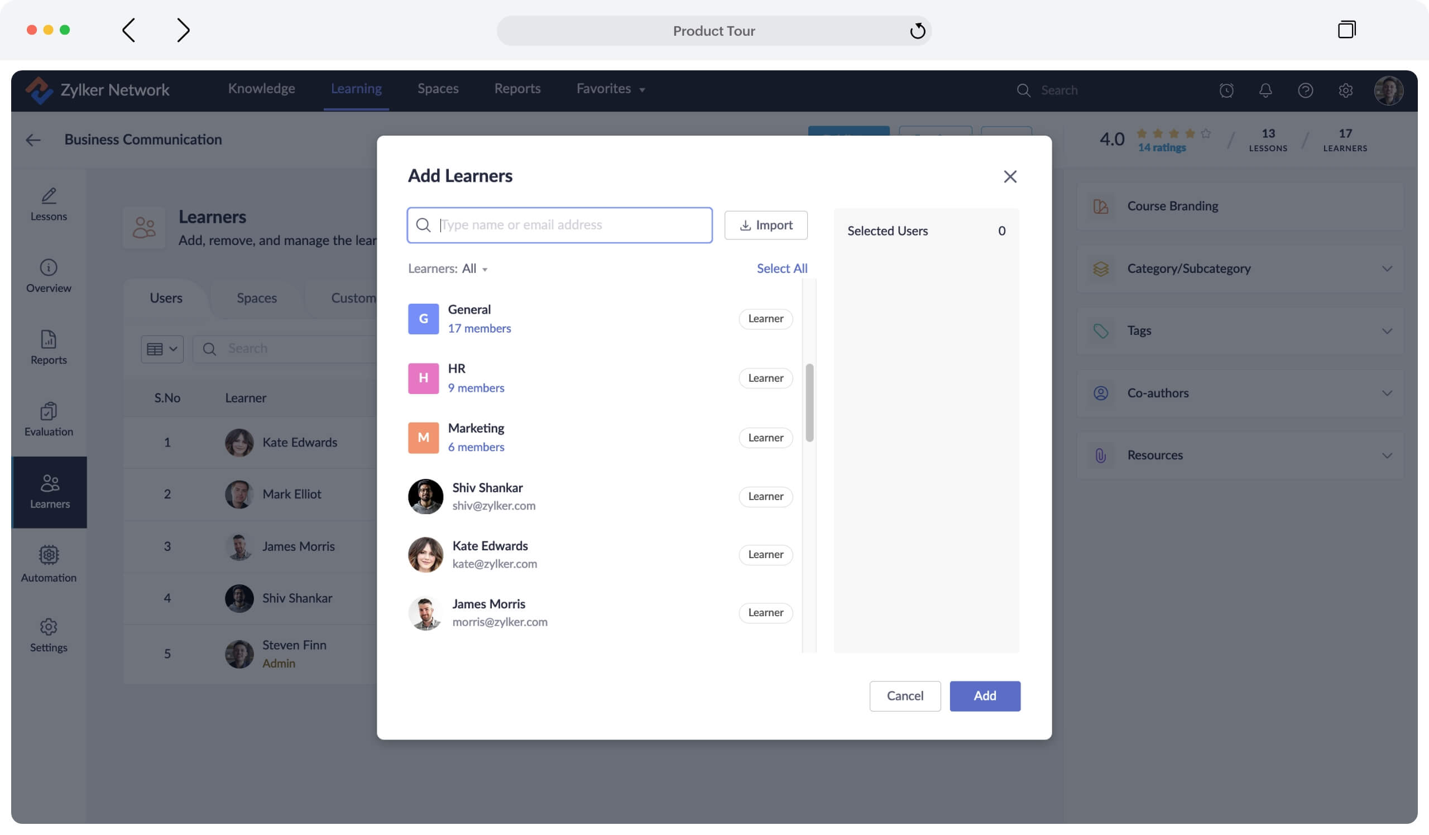Open the help question mark icon
The height and width of the screenshot is (835, 1429).
click(1305, 90)
